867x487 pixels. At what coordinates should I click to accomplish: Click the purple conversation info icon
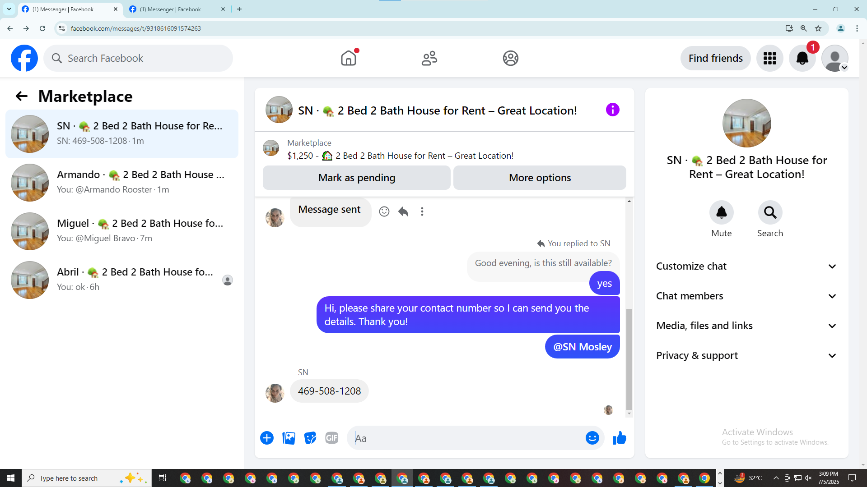(612, 110)
